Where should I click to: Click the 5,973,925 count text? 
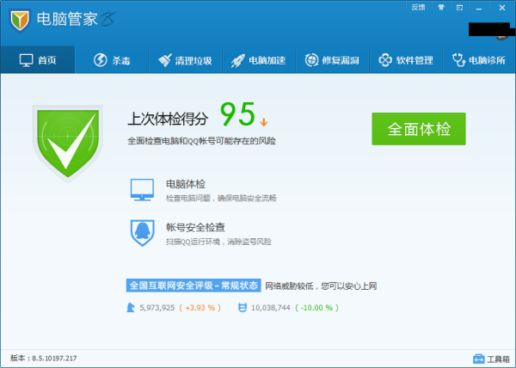coord(157,308)
